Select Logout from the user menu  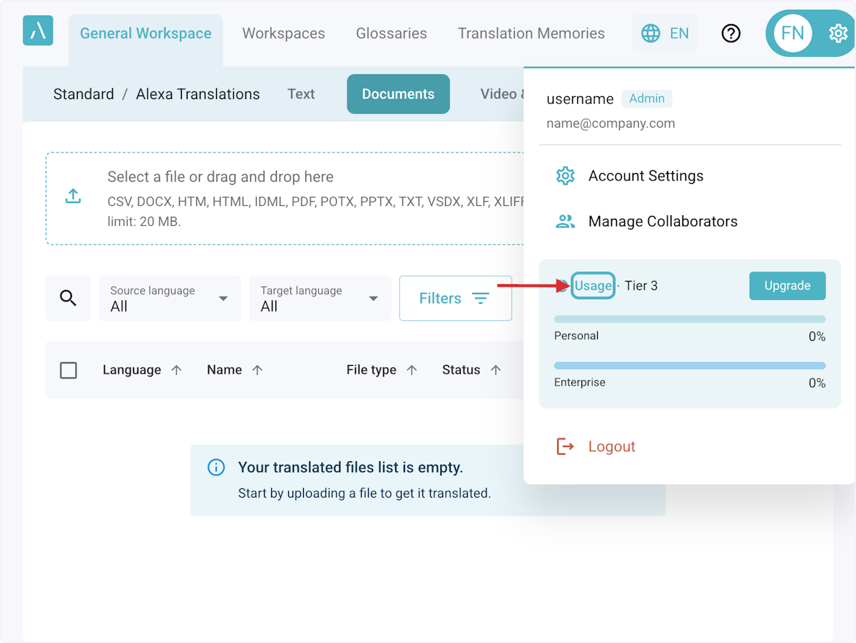click(611, 447)
